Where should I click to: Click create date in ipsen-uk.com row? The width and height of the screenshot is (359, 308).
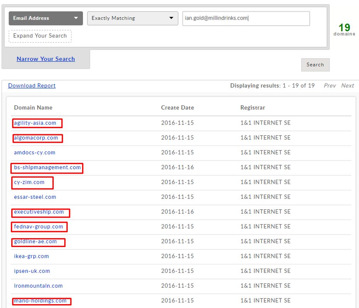click(x=178, y=271)
